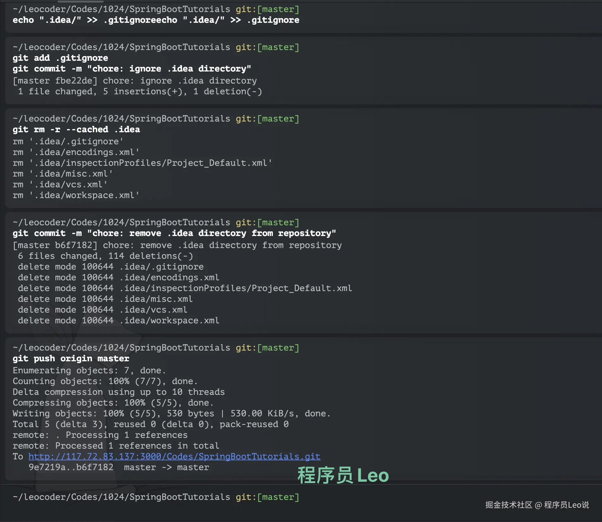This screenshot has width=602, height=522.
Task: Select the "[master fbe22de]" commit output line
Action: (135, 81)
